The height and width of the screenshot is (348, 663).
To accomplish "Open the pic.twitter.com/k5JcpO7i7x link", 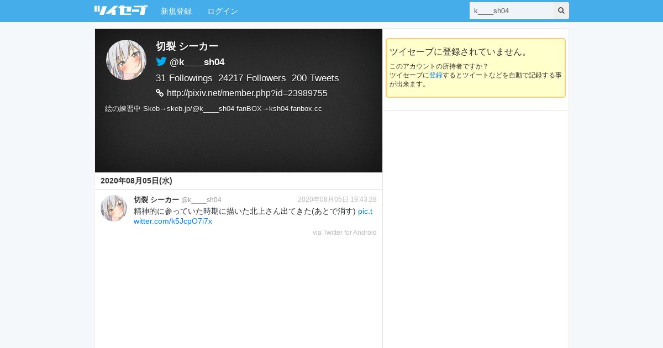I will coord(253,216).
